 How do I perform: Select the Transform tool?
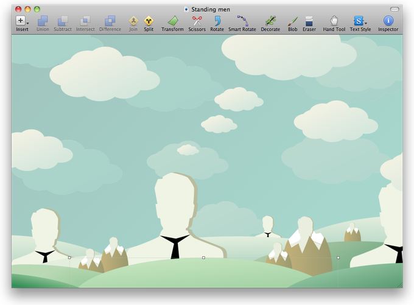point(172,24)
